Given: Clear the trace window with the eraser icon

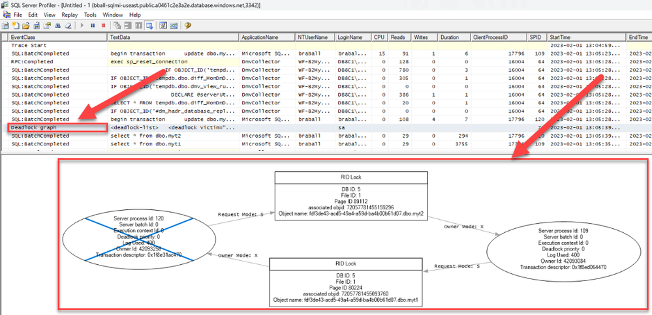Looking at the screenshot, I should (68, 25).
